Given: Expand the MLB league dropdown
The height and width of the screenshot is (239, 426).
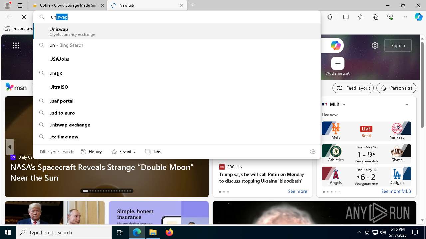Looking at the screenshot, I should (344, 104).
